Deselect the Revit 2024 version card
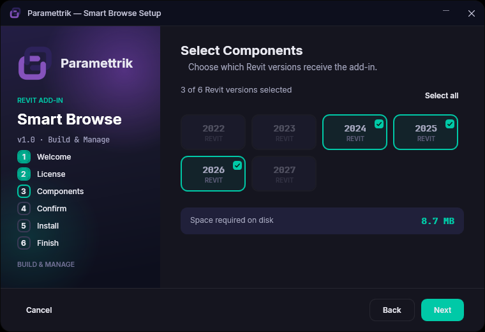485x332 pixels. (355, 132)
